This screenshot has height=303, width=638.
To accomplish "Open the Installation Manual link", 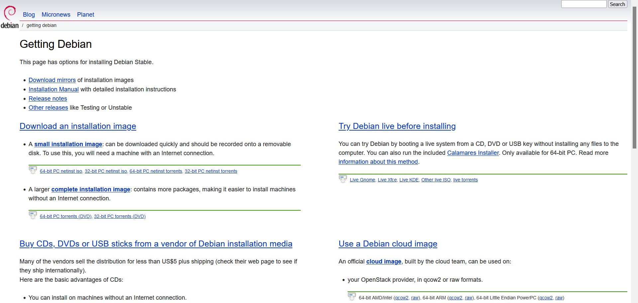I will pos(53,89).
